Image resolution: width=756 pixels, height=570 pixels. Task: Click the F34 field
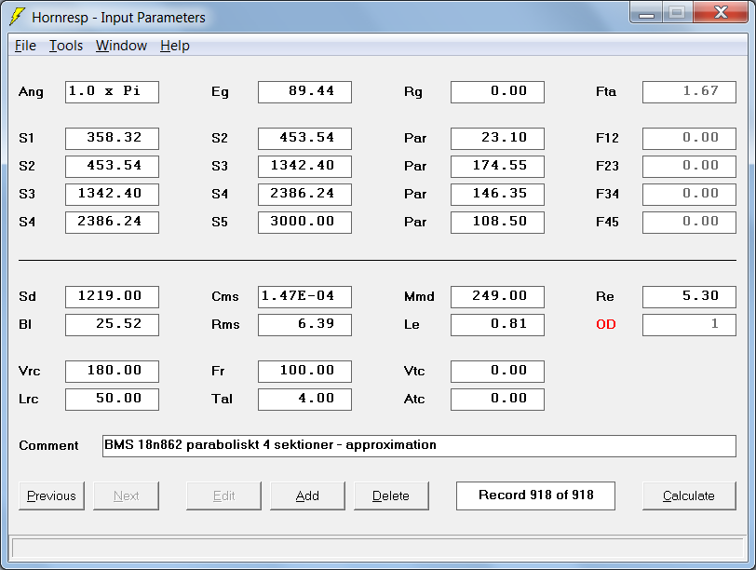[690, 195]
